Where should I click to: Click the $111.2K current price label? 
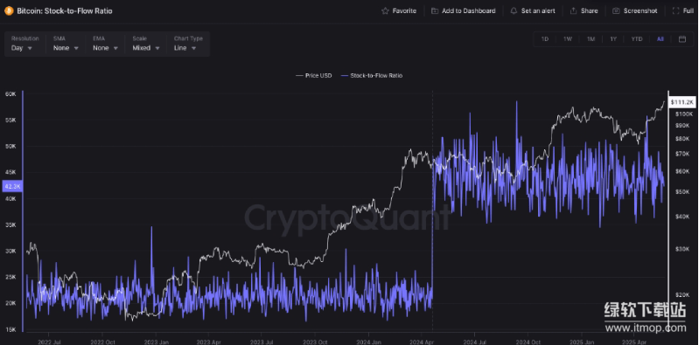682,102
